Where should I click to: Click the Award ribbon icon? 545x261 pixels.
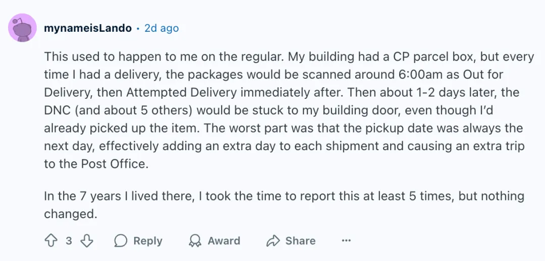[x=195, y=241]
